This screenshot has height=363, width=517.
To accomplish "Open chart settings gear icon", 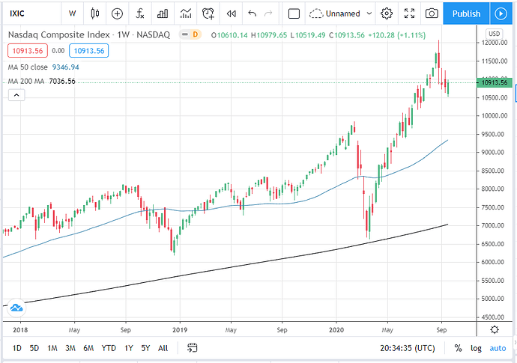I will (387, 13).
